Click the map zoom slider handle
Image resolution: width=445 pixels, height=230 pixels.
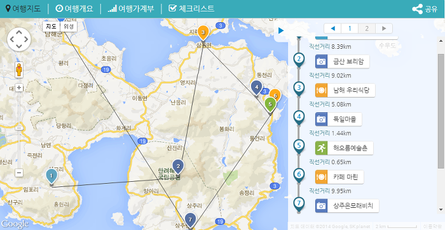coord(18,128)
